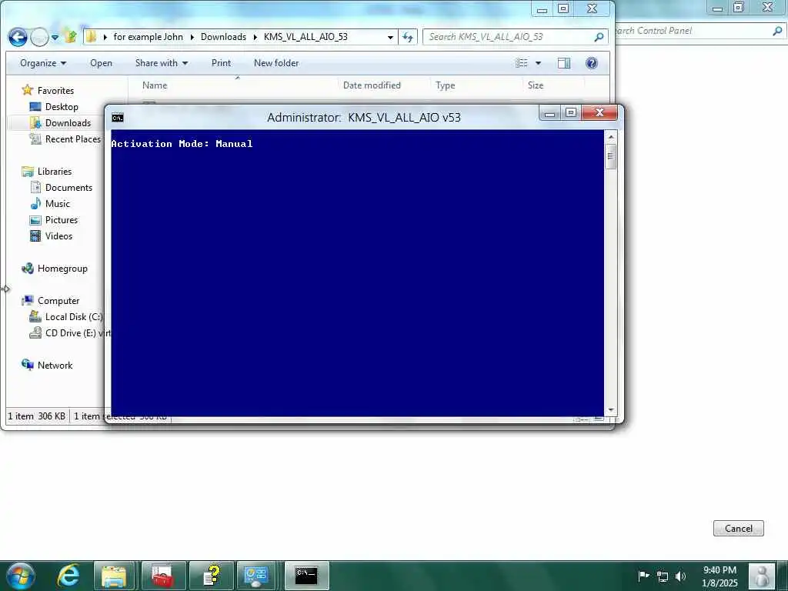The image size is (788, 591).
Task: Click the magnifier icon in Explorer search
Action: [x=599, y=37]
